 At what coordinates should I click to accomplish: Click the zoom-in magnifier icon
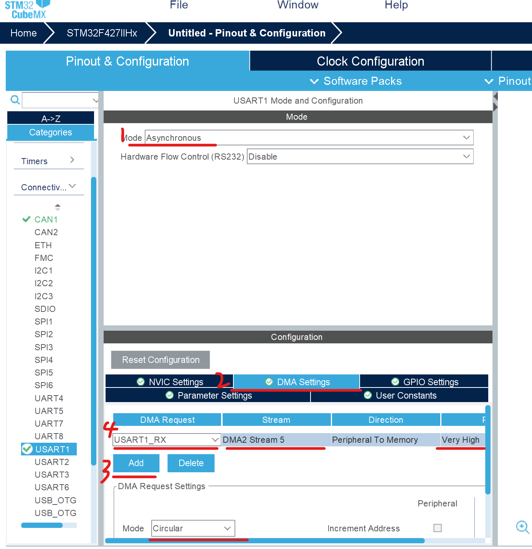pyautogui.click(x=522, y=527)
